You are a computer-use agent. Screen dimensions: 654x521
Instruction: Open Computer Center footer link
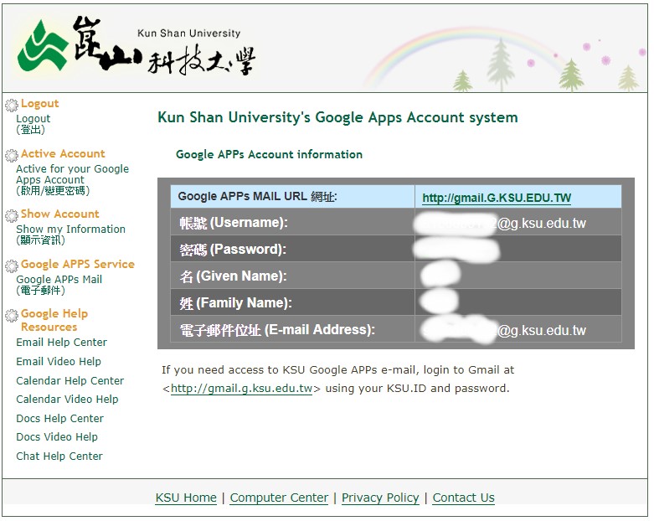[x=279, y=498]
